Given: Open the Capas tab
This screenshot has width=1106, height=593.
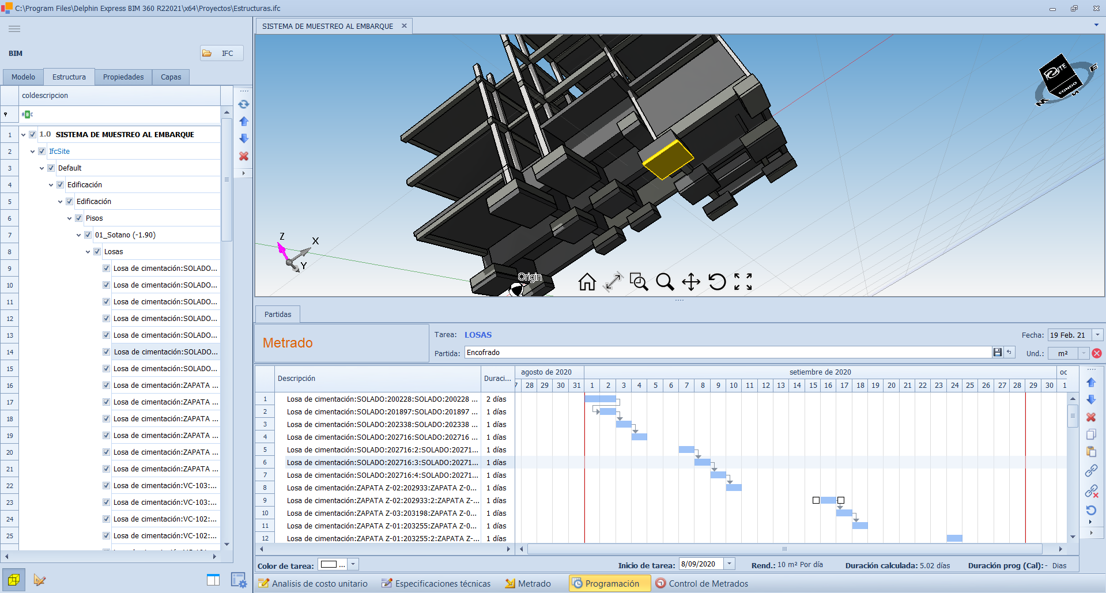Looking at the screenshot, I should (x=171, y=77).
